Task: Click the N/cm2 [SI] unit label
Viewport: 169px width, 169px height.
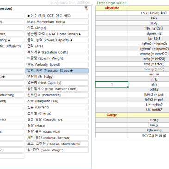Action: [x=154, y=28]
